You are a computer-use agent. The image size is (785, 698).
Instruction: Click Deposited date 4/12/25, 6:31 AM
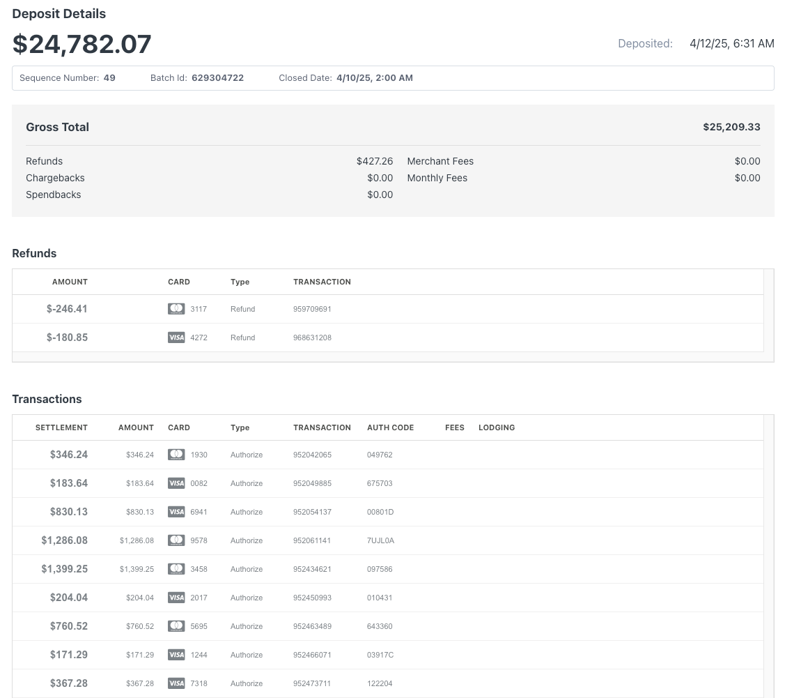click(732, 44)
